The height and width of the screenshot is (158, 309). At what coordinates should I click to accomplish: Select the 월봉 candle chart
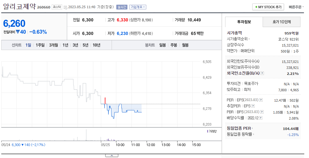[x=185, y=45]
